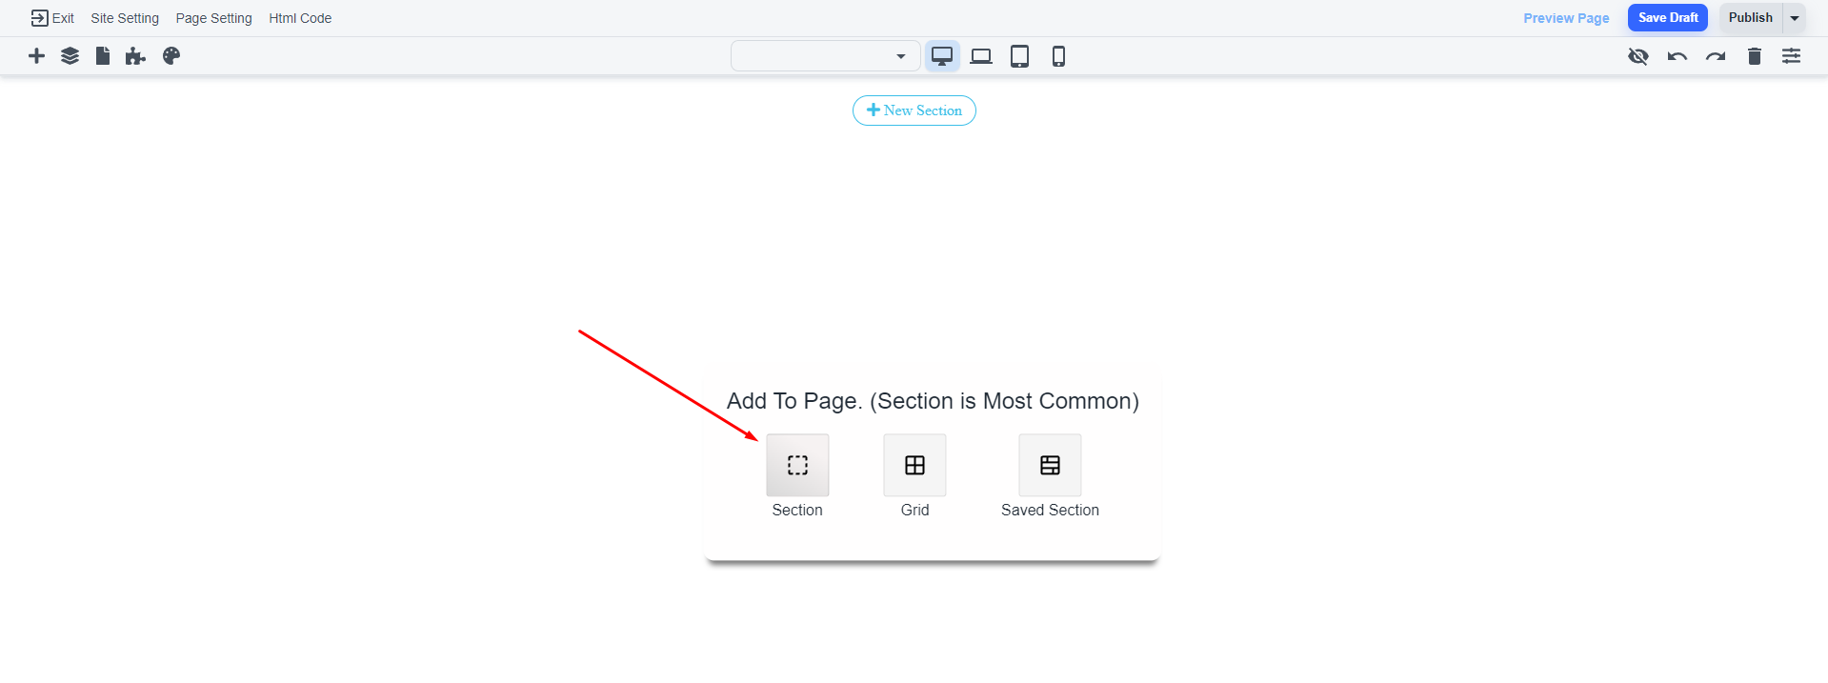Expand the empty toolbar dropdown

coord(825,56)
